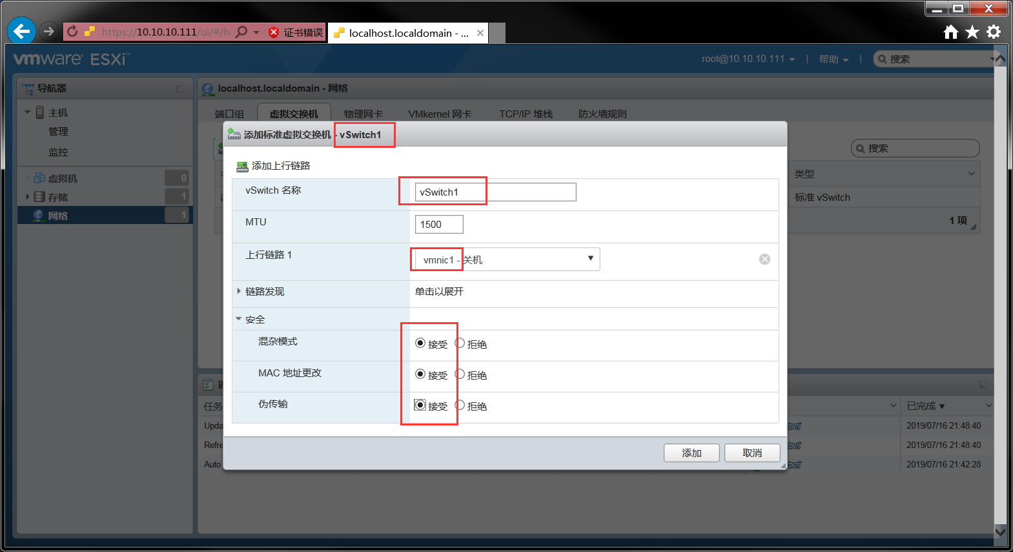Click the search icon in switch list filter
Image resolution: width=1013 pixels, height=552 pixels.
click(860, 148)
